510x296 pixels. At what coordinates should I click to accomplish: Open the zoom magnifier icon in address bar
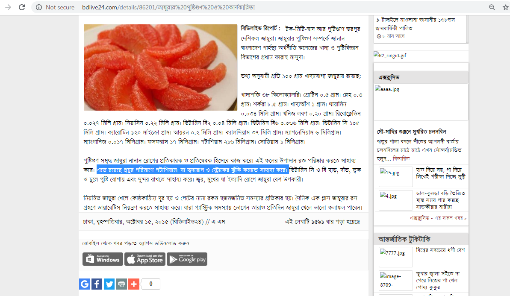492,7
